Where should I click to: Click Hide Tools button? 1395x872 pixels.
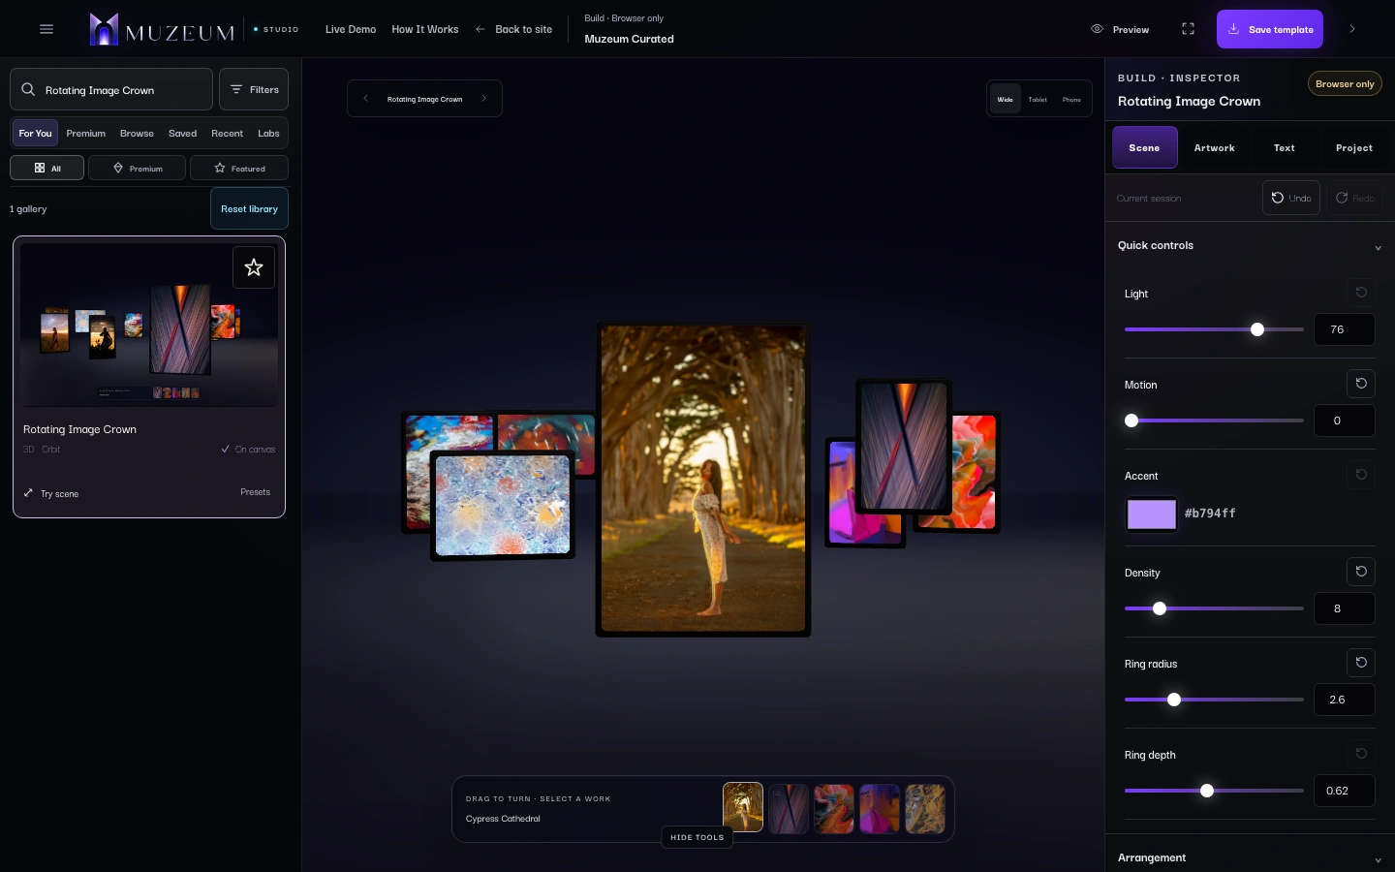pyautogui.click(x=697, y=837)
